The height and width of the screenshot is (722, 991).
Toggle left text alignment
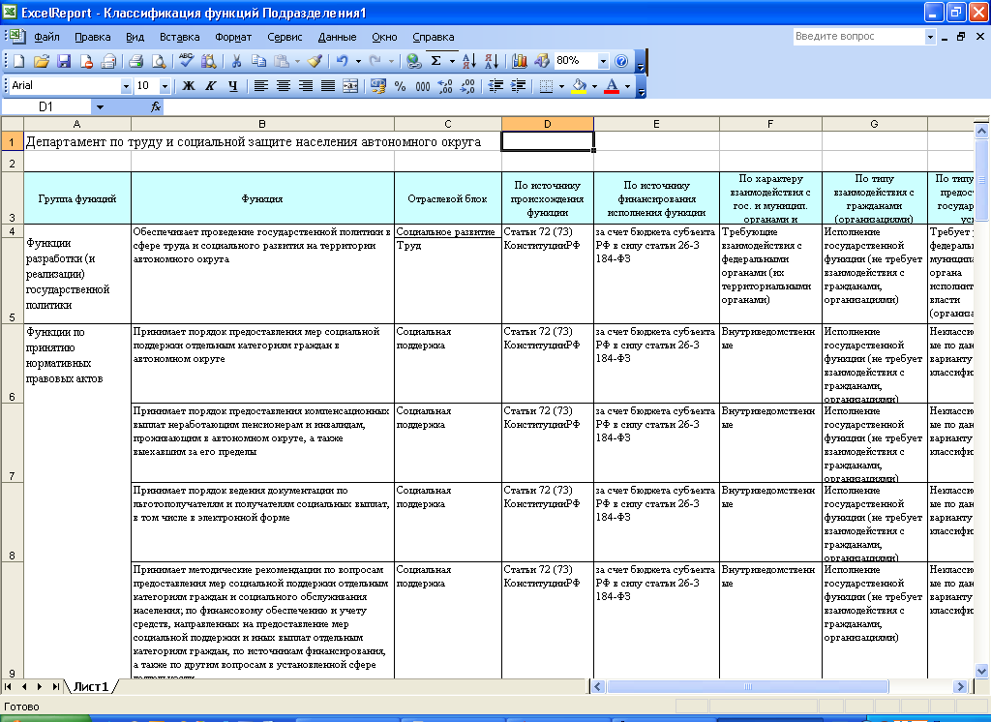(261, 86)
